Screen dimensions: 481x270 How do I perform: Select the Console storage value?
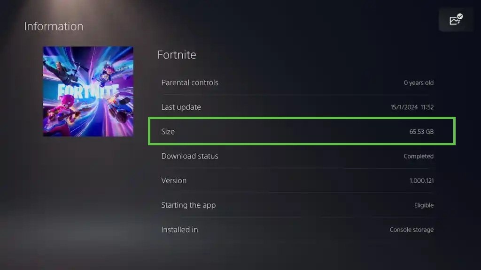point(411,229)
